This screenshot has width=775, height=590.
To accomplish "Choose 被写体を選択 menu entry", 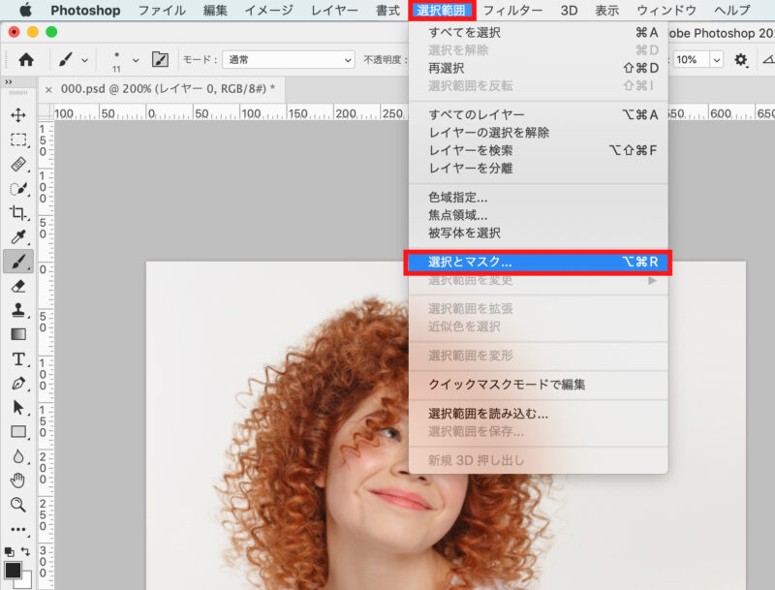I will tap(539, 233).
